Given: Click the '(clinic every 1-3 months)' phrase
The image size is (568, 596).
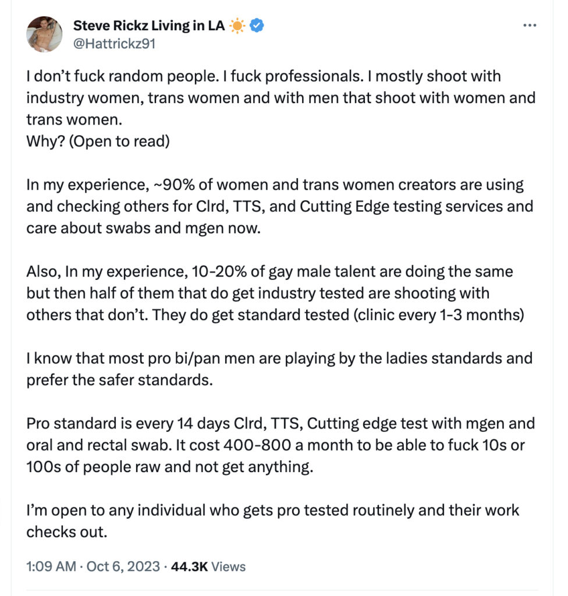Looking at the screenshot, I should pos(439,315).
